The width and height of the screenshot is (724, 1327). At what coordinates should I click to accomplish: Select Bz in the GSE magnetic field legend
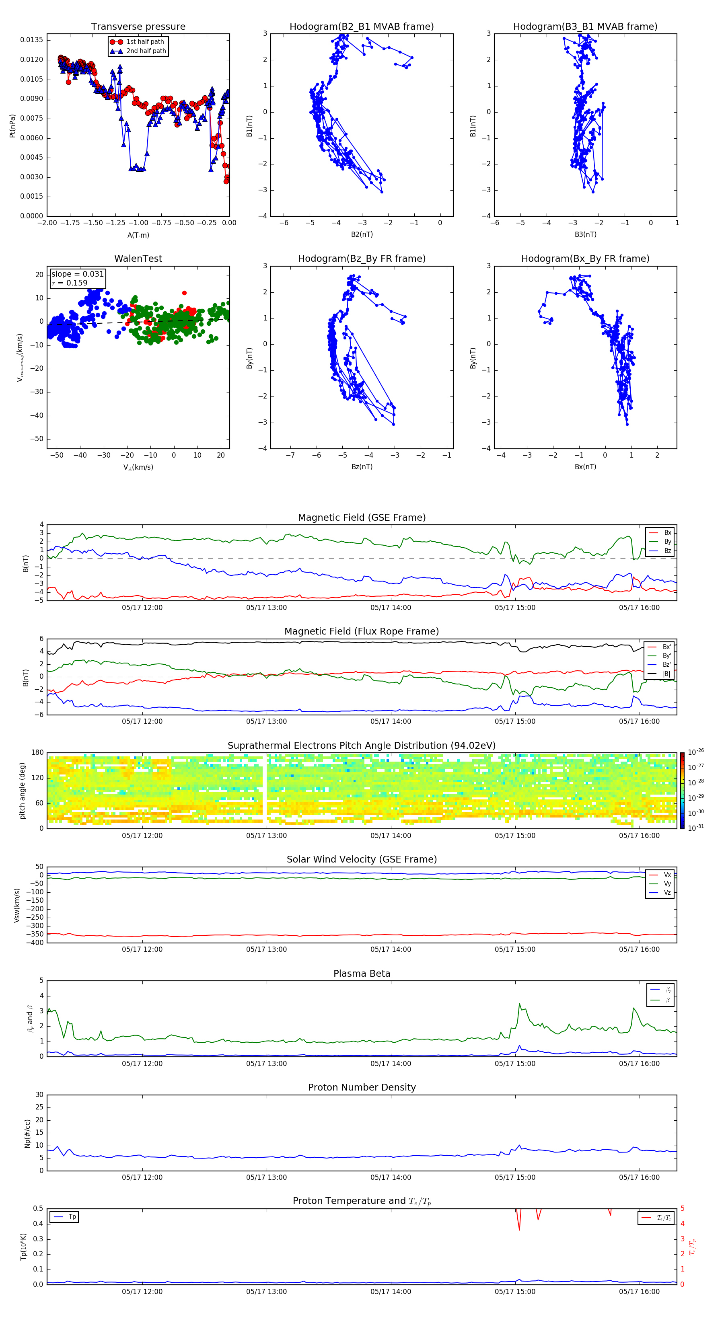click(x=660, y=551)
